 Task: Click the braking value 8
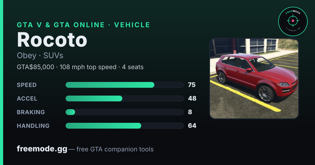pos(190,112)
